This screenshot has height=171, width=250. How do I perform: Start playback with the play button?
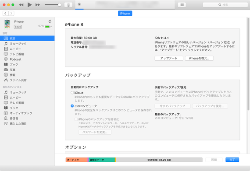tap(29, 5)
